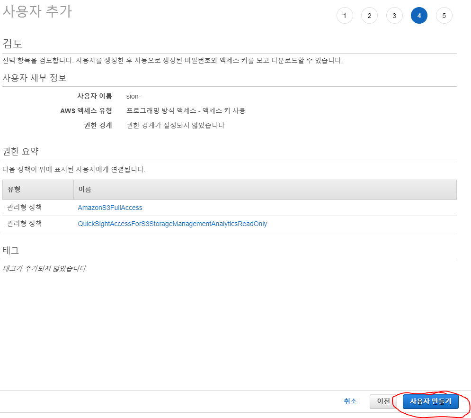
Task: Click the 사용자 세부 정보 heading
Action: [x=34, y=78]
